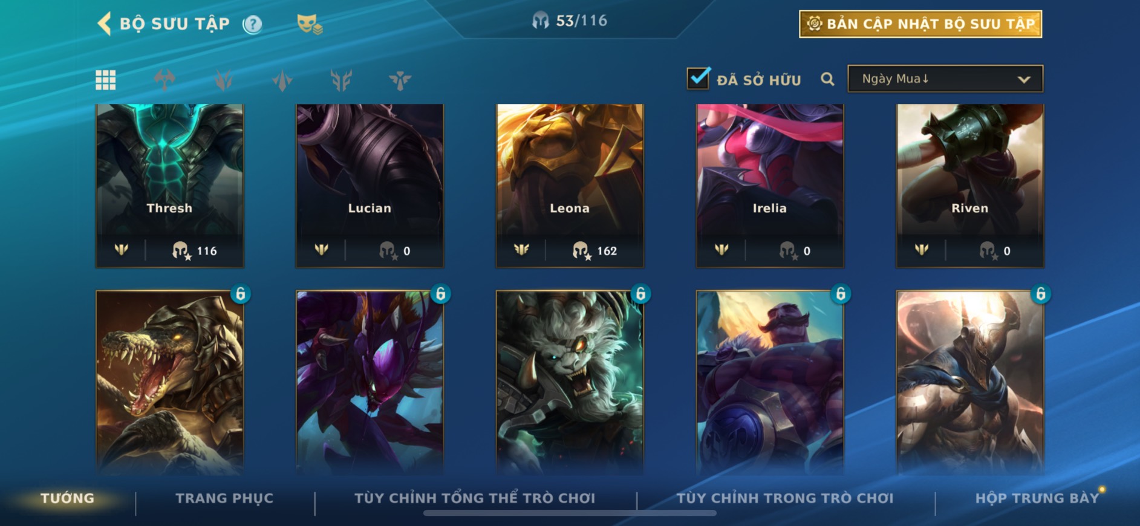Select the third role filter icon
The width and height of the screenshot is (1140, 526).
pyautogui.click(x=282, y=80)
